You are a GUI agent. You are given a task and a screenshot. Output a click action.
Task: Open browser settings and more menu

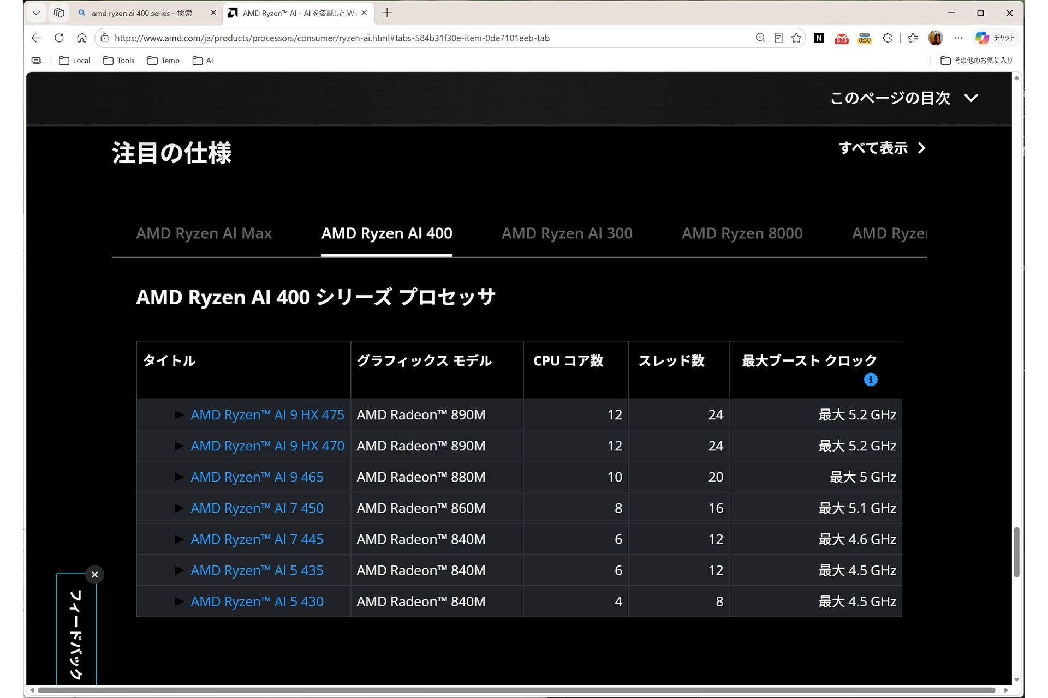click(x=958, y=38)
